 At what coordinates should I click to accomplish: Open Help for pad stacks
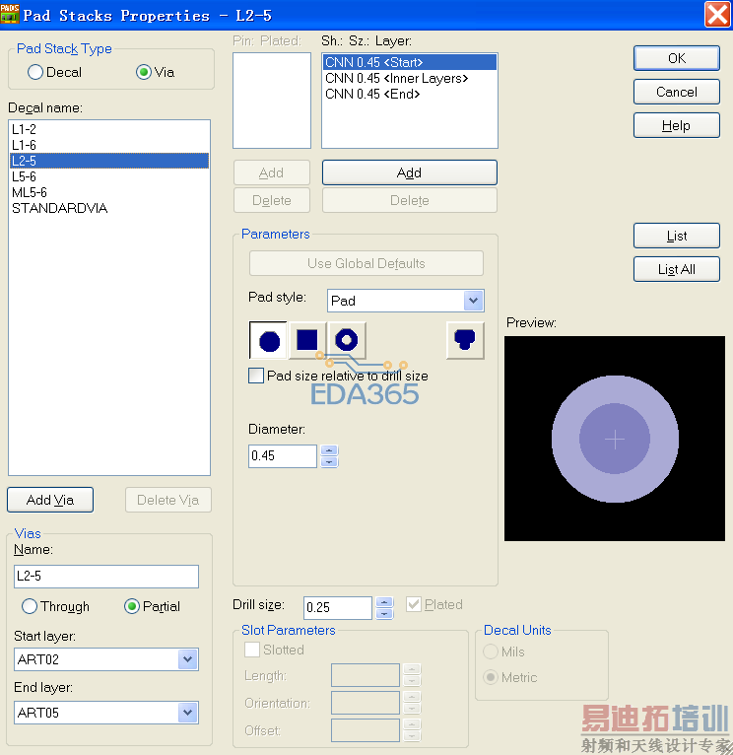677,126
